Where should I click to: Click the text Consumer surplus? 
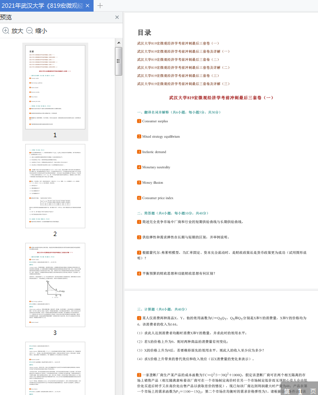pos(155,121)
